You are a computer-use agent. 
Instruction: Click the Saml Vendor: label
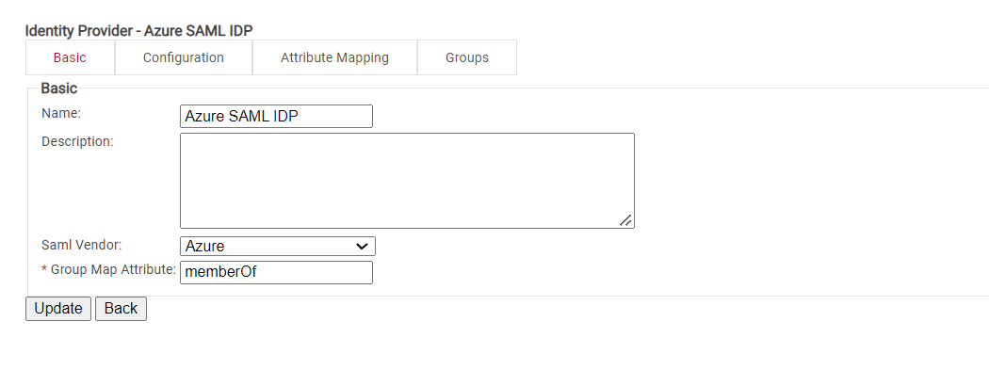pos(81,244)
